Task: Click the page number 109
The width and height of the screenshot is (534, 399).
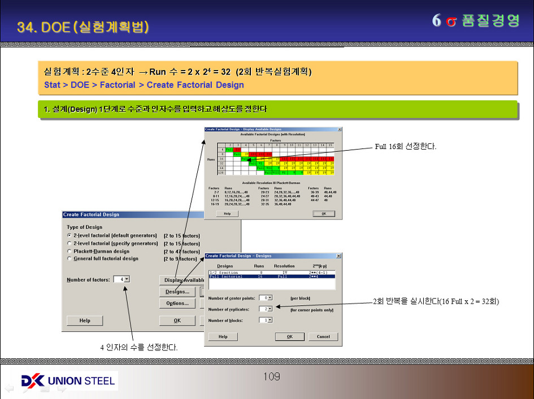Action: pos(272,376)
